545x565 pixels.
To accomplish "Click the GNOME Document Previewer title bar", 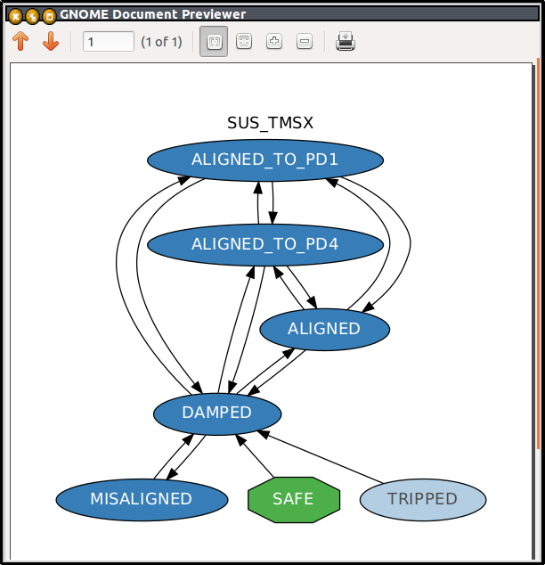I will (272, 14).
